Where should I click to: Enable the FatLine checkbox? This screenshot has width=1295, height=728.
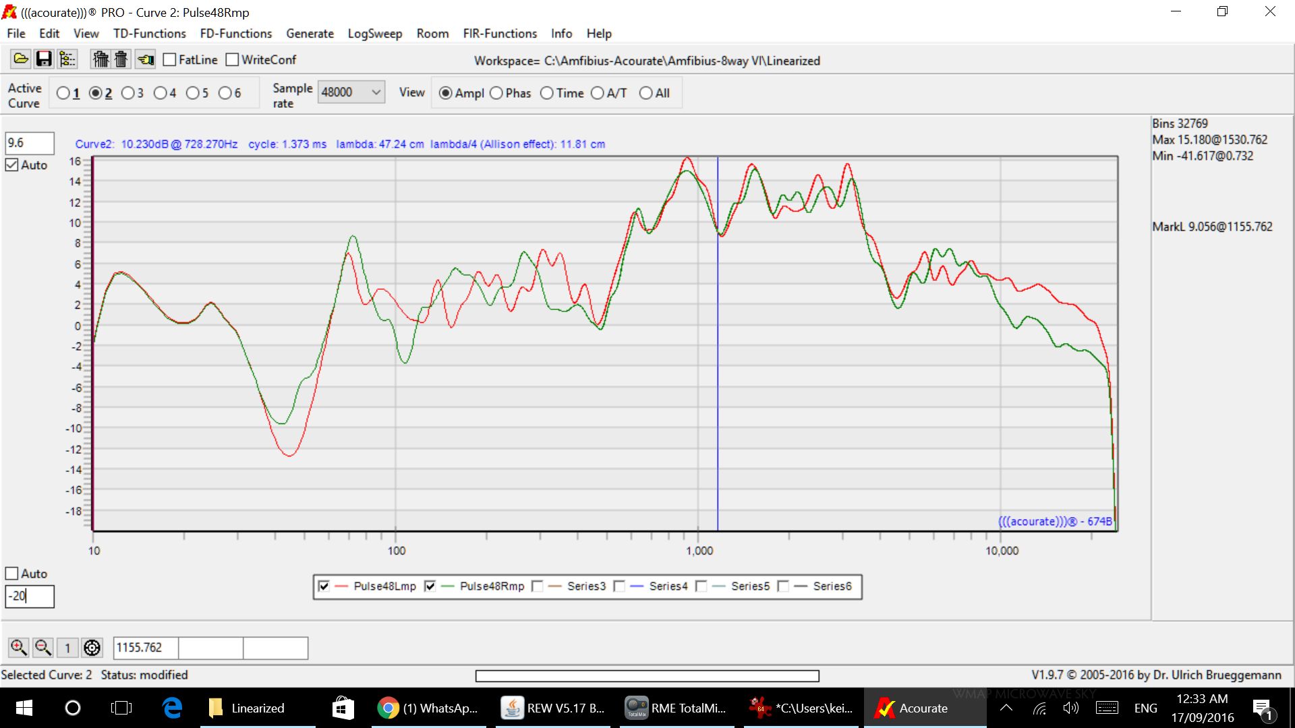pyautogui.click(x=169, y=60)
